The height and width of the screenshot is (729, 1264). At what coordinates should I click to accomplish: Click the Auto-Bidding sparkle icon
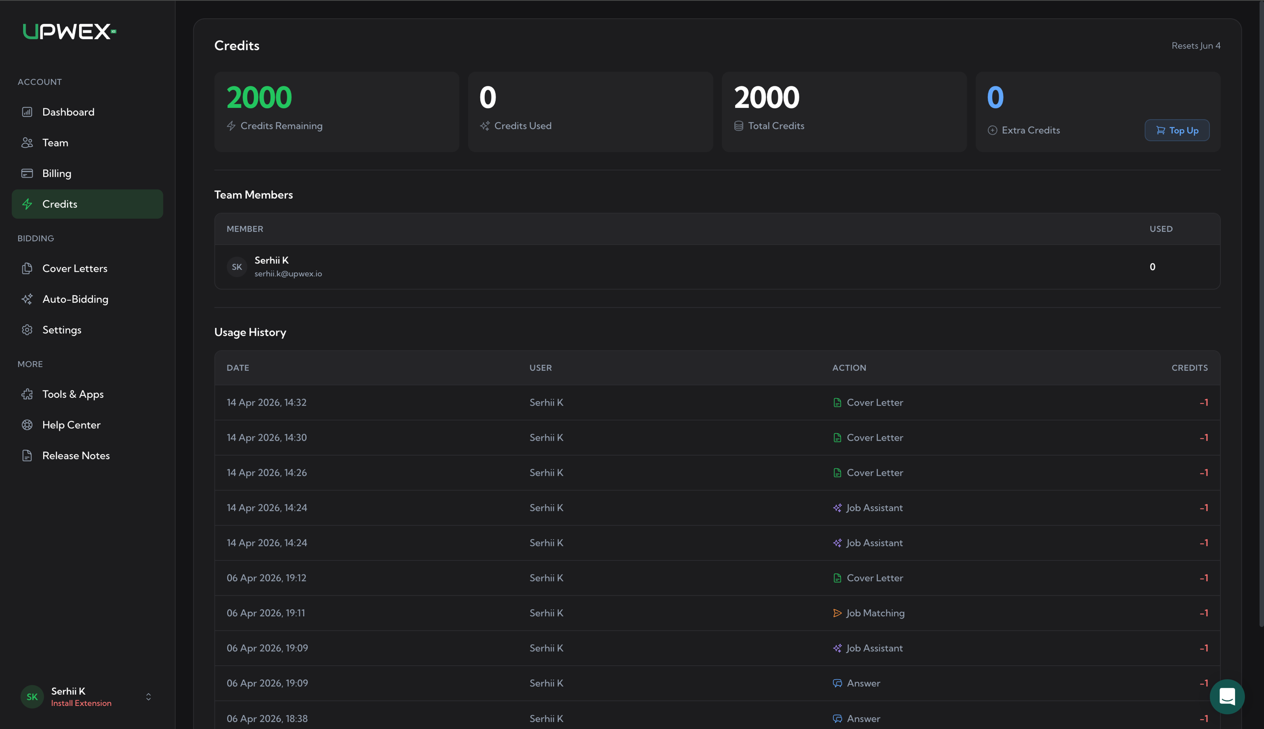(x=27, y=299)
